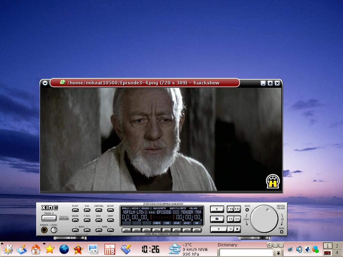Screen dimensions: 343x257
Task: Select VCDO source in xine display
Action: click(157, 223)
